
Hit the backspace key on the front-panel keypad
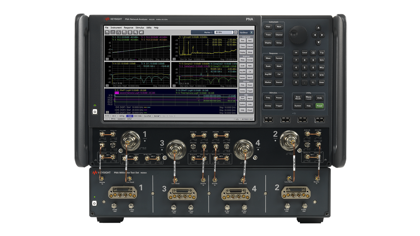pyautogui.click(x=313, y=53)
